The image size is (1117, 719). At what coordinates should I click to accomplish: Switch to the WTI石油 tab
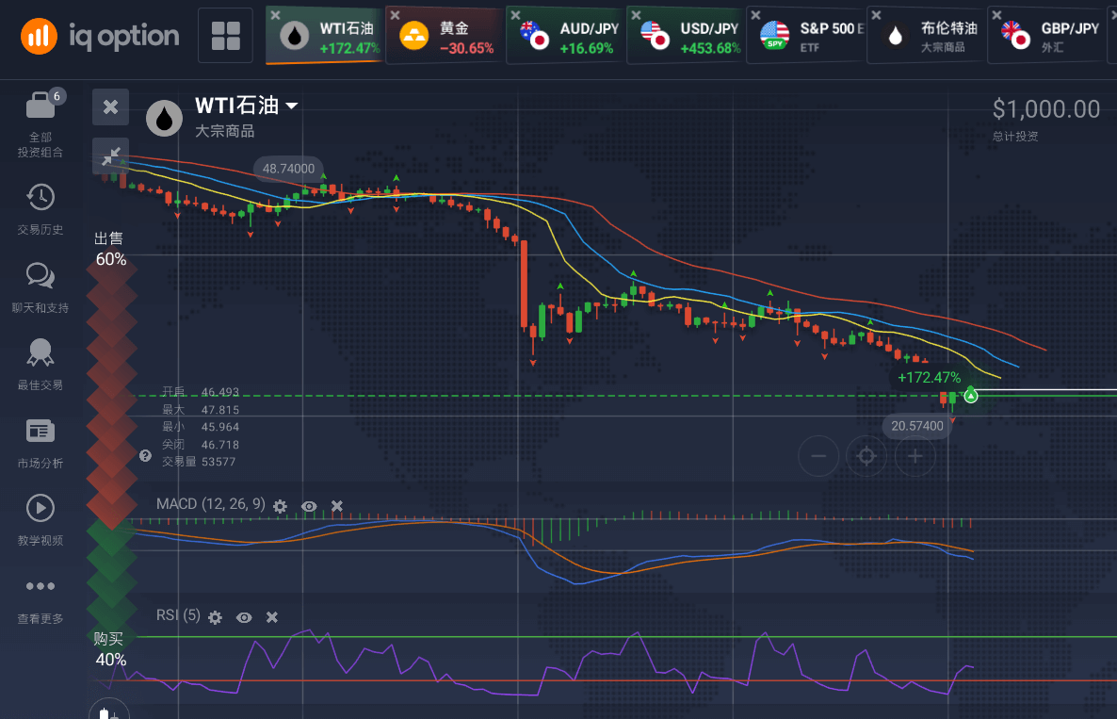324,36
